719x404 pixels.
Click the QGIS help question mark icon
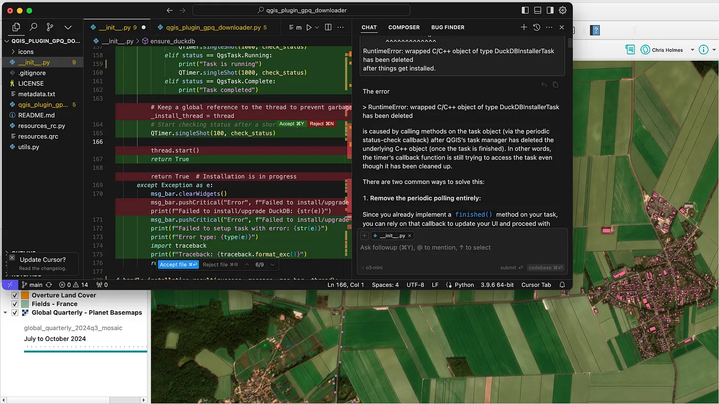pos(595,31)
